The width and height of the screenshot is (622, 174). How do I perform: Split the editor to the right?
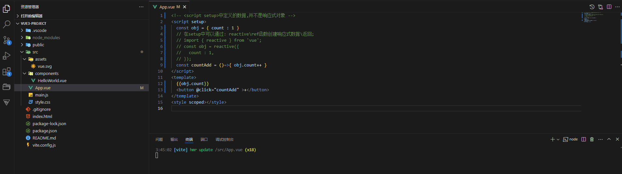pyautogui.click(x=609, y=7)
